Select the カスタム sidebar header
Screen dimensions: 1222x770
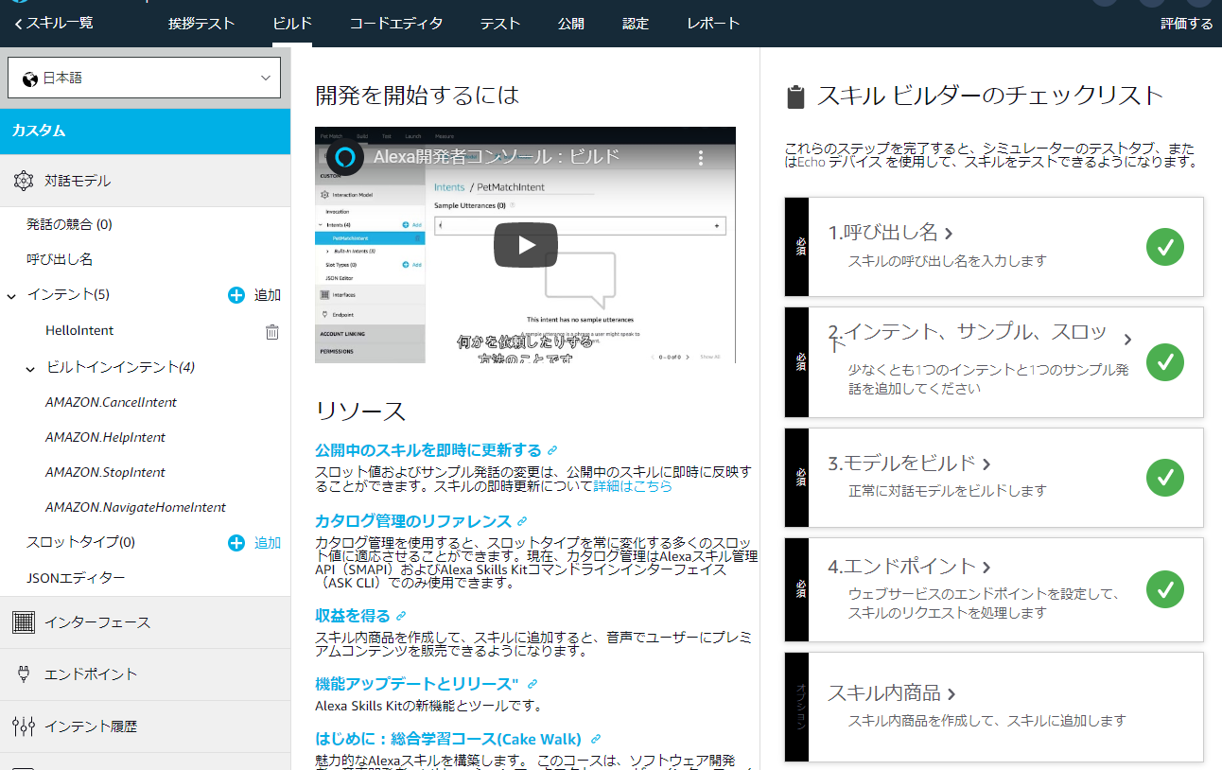[145, 131]
